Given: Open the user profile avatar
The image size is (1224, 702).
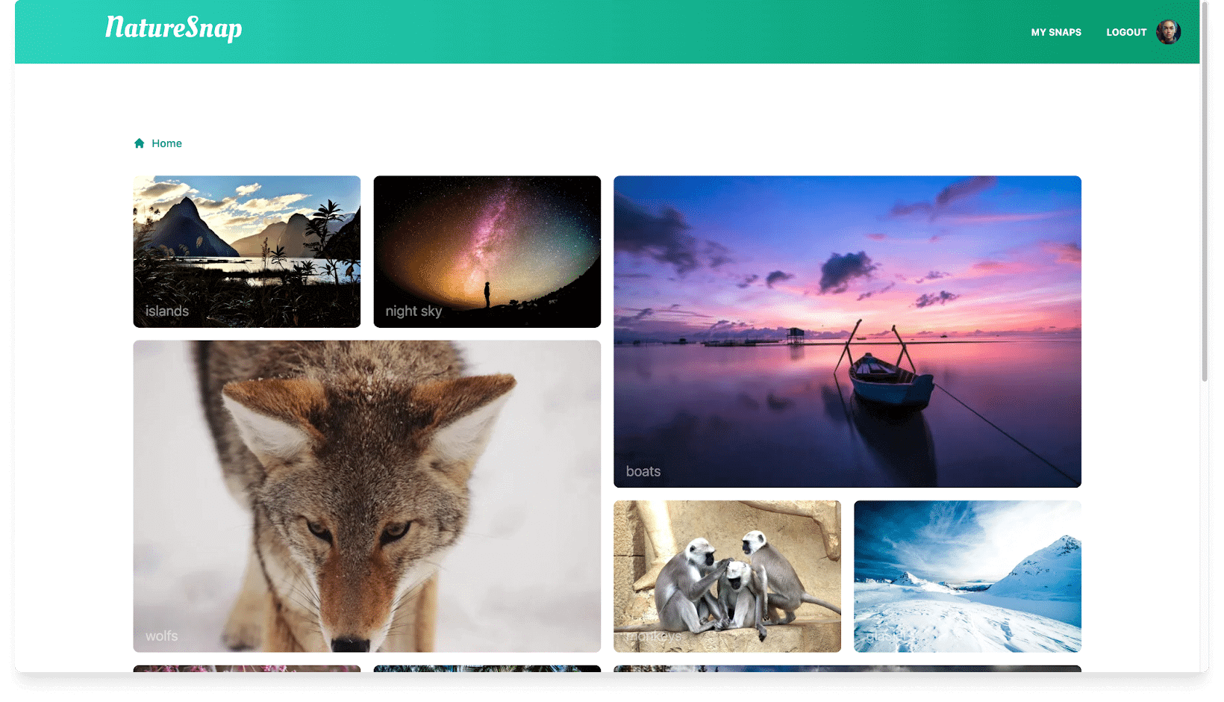Looking at the screenshot, I should click(x=1168, y=32).
